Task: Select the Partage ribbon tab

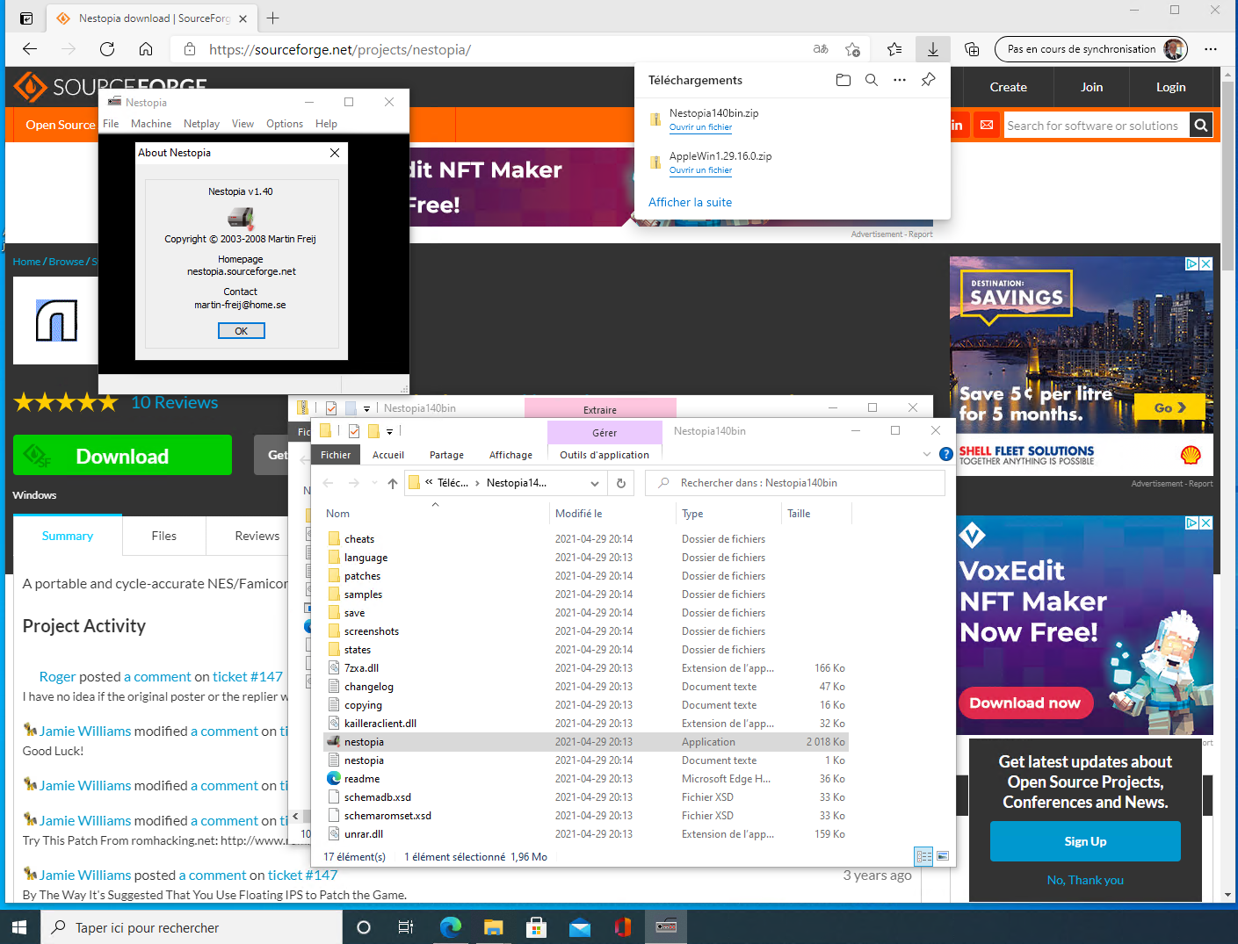Action: [446, 455]
